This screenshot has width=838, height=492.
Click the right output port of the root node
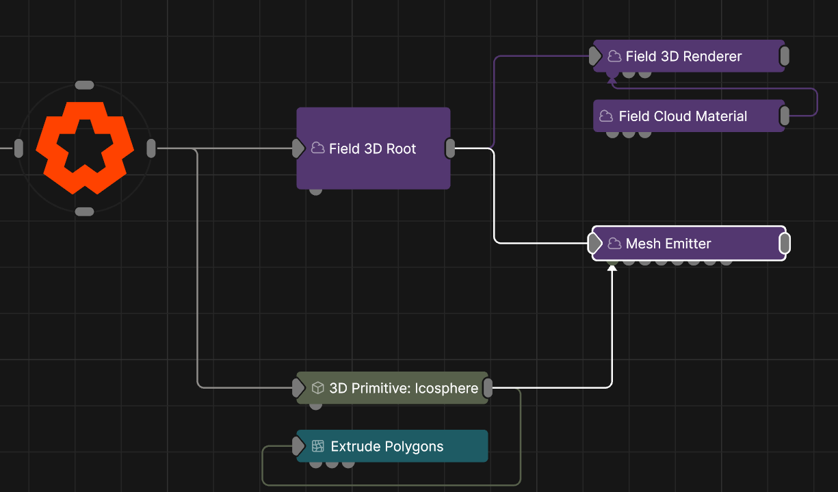pos(151,148)
